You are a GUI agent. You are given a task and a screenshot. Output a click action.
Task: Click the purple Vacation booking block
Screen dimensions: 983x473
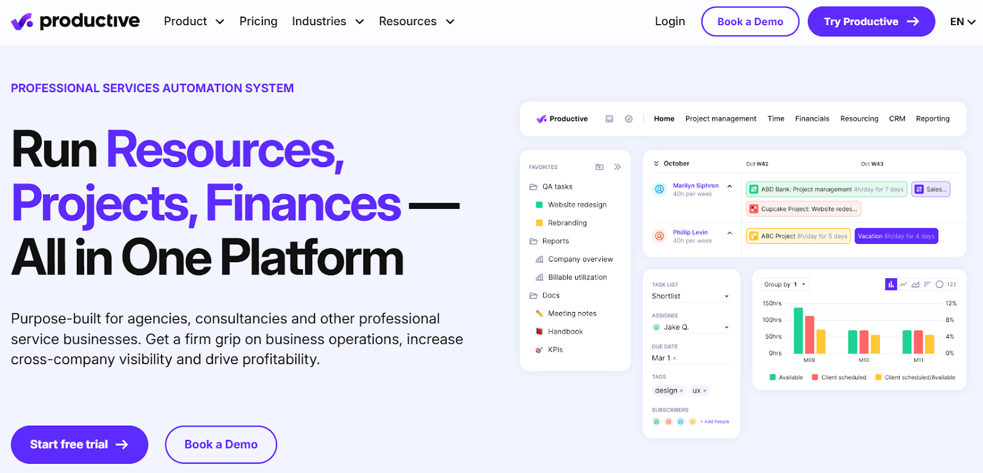896,236
